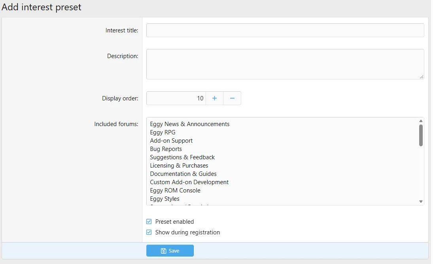Focus the Description text area

click(285, 64)
